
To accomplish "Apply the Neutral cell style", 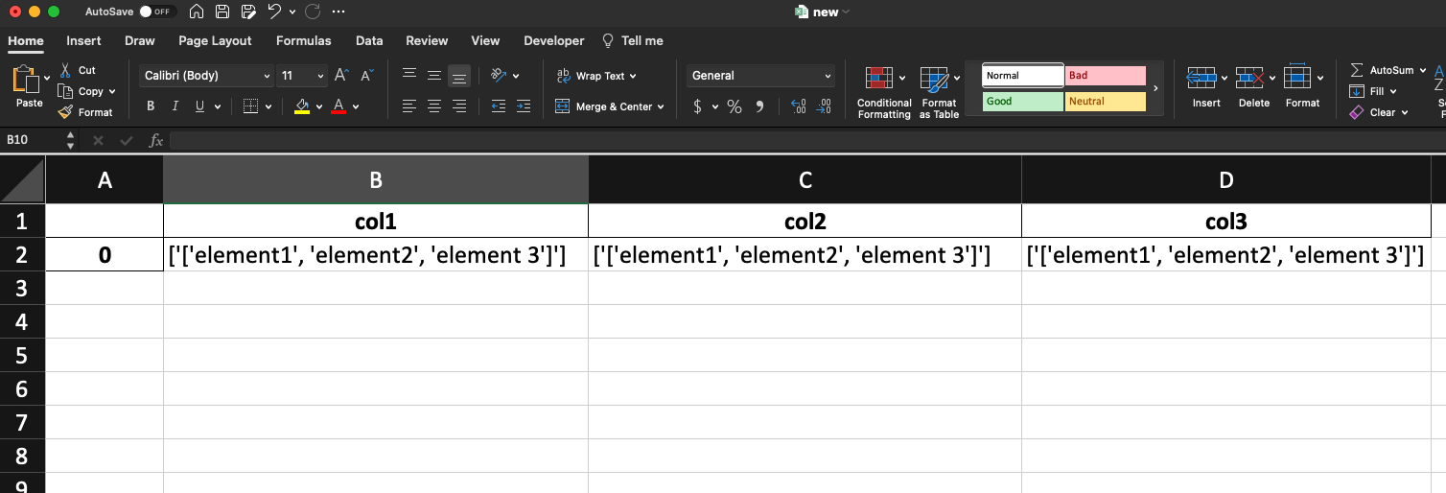I will coord(1106,102).
